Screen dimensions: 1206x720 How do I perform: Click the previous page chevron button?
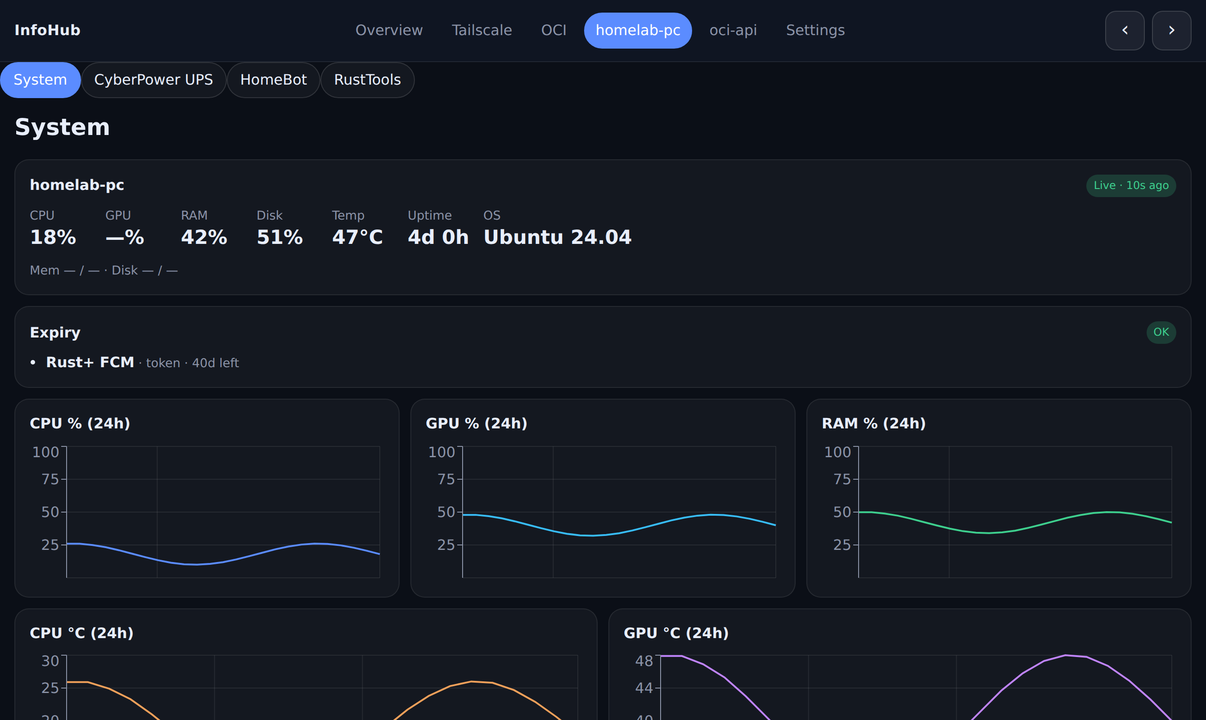pyautogui.click(x=1125, y=31)
